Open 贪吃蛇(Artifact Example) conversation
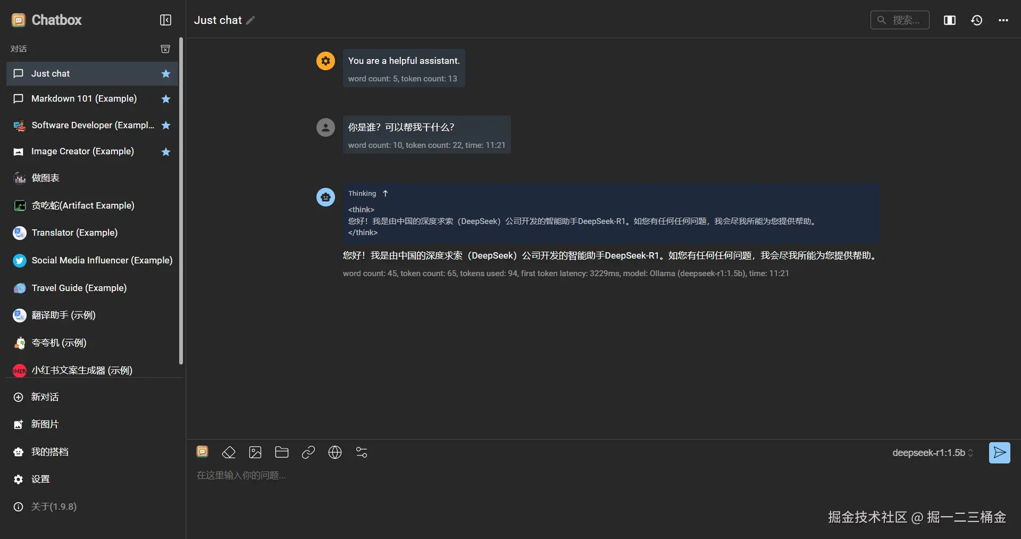This screenshot has height=539, width=1021. (x=92, y=205)
